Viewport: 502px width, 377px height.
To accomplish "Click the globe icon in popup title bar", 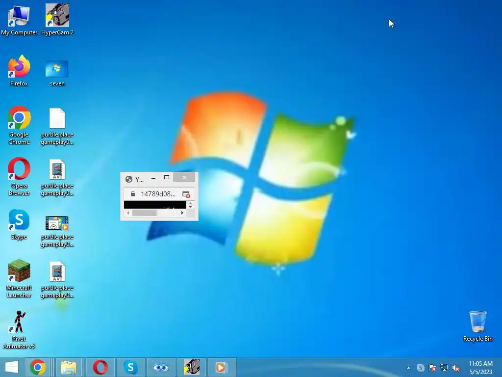I will pos(129,179).
